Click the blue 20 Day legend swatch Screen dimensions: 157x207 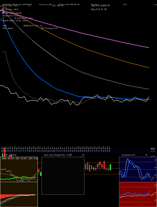[x=3, y=5]
